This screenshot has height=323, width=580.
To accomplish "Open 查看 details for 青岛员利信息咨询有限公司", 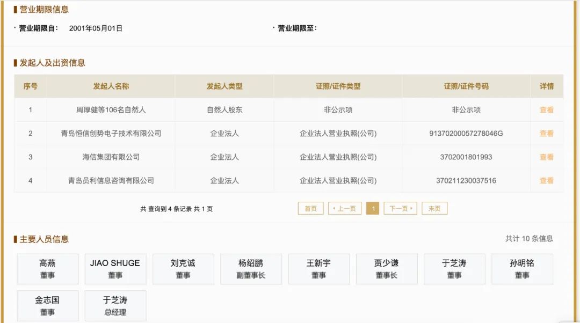I will pos(546,180).
